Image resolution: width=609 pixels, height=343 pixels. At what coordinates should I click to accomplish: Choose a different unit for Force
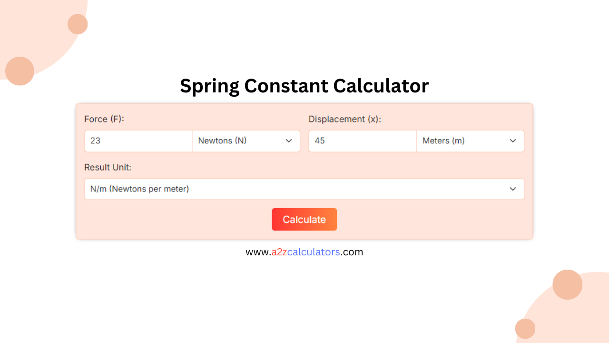click(x=246, y=141)
